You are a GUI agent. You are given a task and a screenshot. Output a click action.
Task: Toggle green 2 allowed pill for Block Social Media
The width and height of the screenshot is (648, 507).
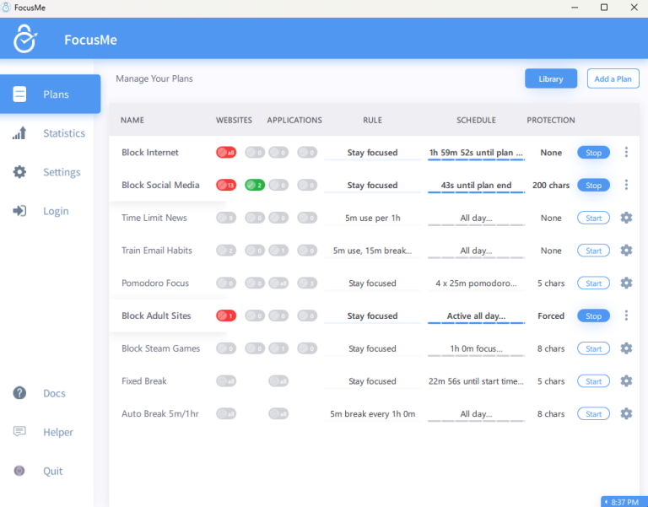[x=255, y=185]
